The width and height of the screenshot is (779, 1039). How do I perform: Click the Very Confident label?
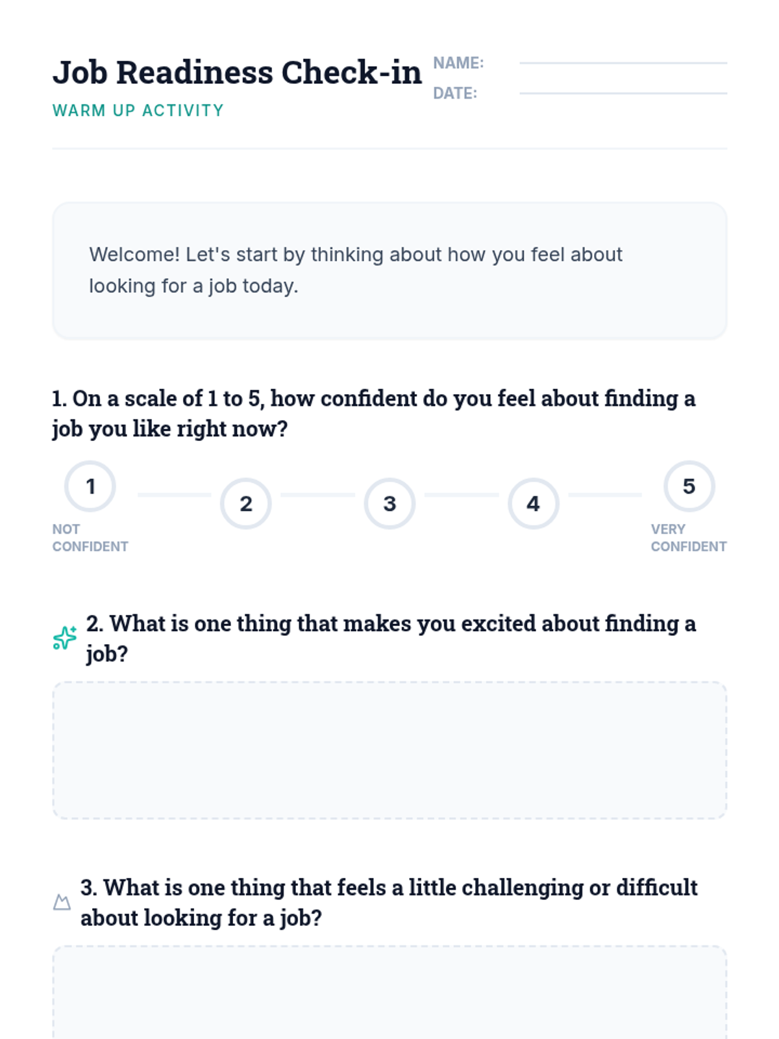[x=689, y=538]
